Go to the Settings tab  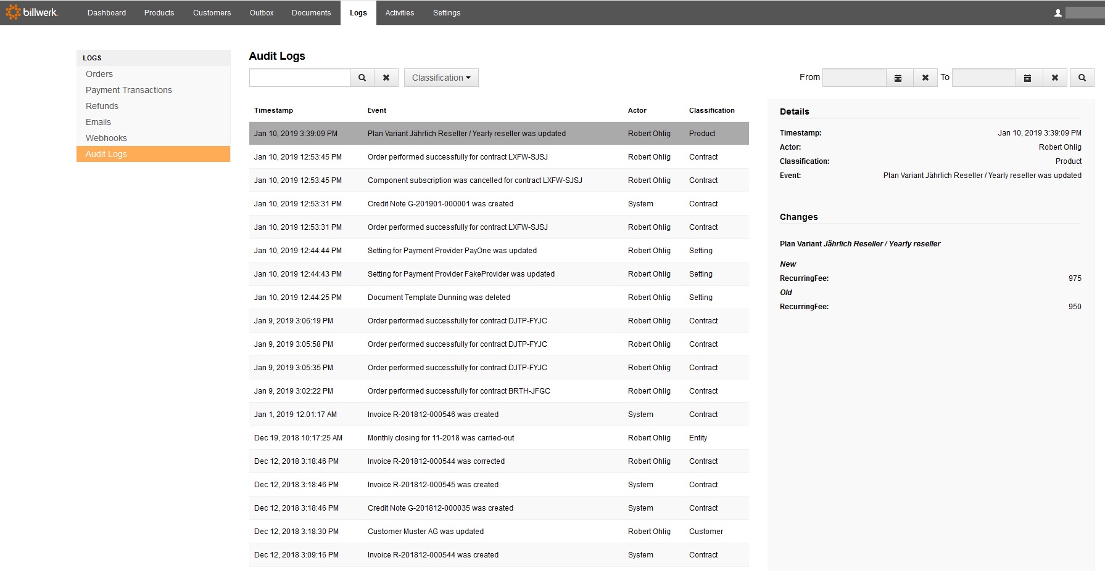pyautogui.click(x=447, y=13)
